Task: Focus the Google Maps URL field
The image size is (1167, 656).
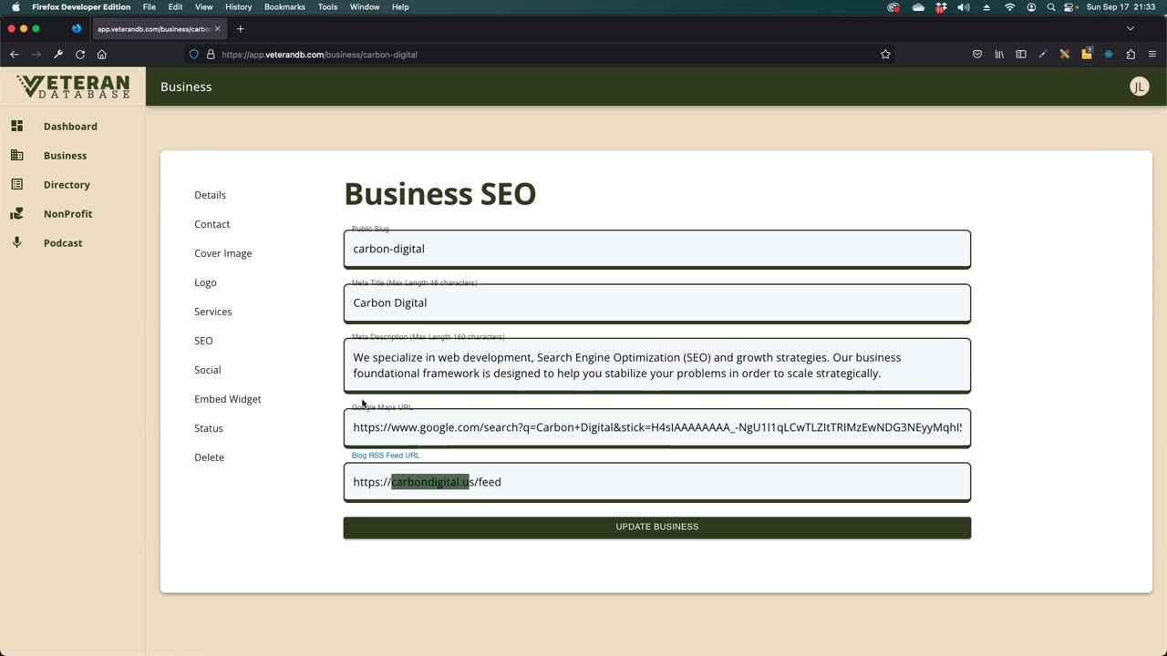Action: click(656, 427)
